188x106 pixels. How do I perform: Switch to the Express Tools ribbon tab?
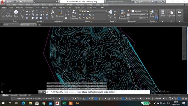tap(92, 8)
